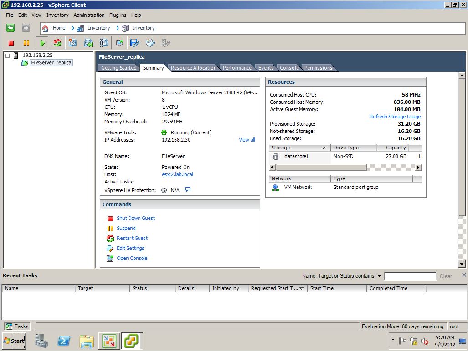Open the Inventory menu
The width and height of the screenshot is (468, 351).
pos(57,15)
